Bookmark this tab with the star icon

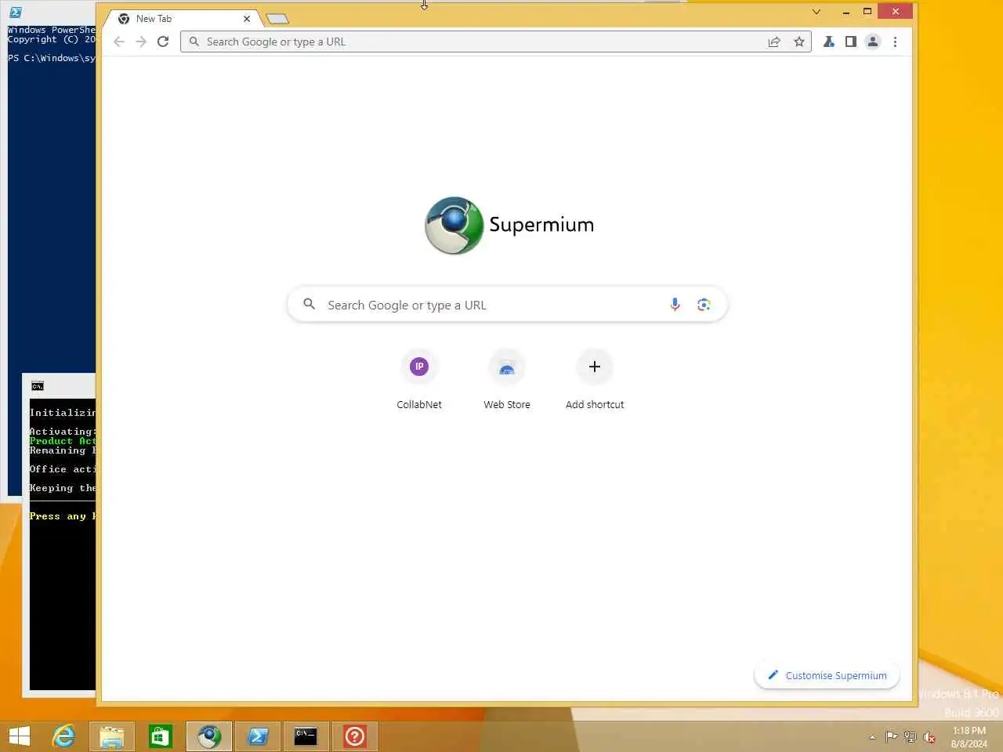[x=798, y=42]
